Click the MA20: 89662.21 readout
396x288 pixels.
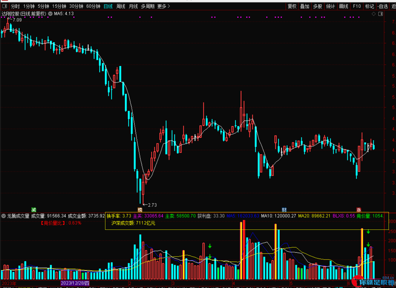(314, 216)
